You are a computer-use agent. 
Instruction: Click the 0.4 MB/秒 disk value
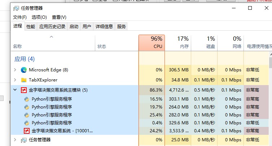(x=205, y=131)
